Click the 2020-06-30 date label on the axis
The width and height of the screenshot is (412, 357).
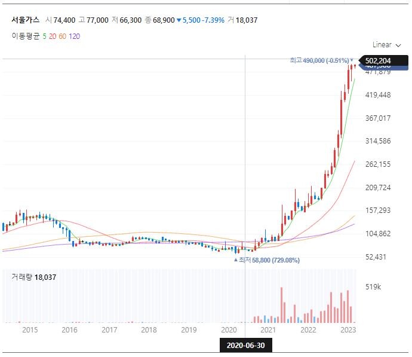click(x=245, y=345)
